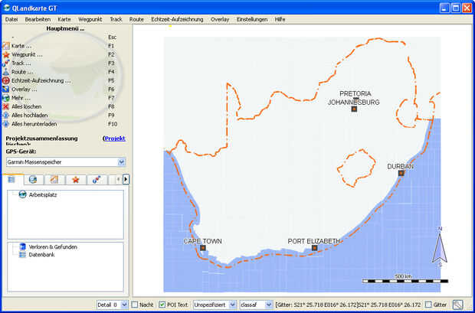Open the Track menu in menu bar

point(116,19)
